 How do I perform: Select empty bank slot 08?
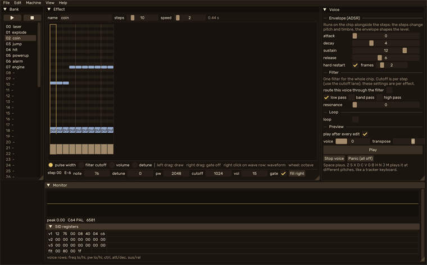tap(20, 73)
